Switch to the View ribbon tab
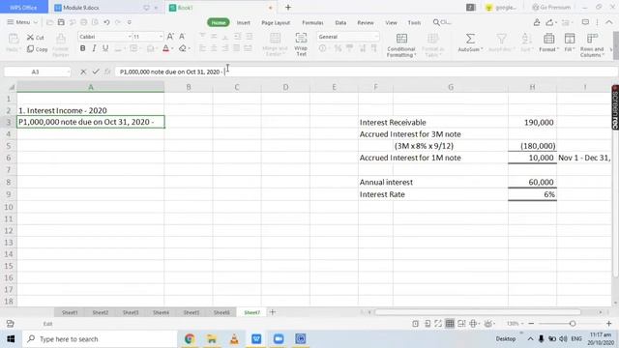The height and width of the screenshot is (348, 619). 391,23
